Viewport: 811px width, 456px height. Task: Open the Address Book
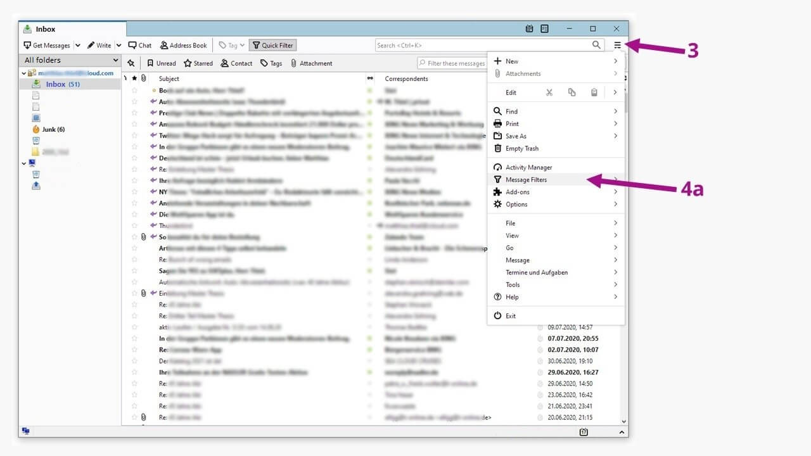point(184,45)
